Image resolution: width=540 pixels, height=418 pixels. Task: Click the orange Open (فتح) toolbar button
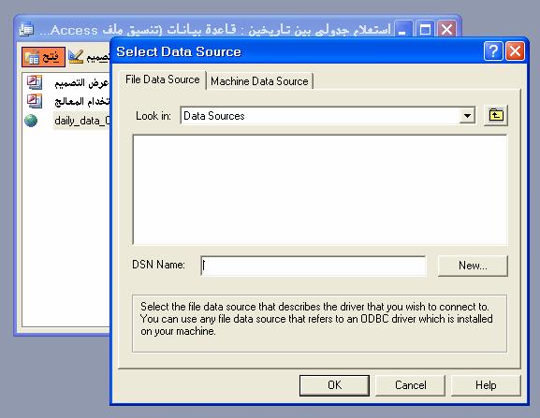point(43,57)
